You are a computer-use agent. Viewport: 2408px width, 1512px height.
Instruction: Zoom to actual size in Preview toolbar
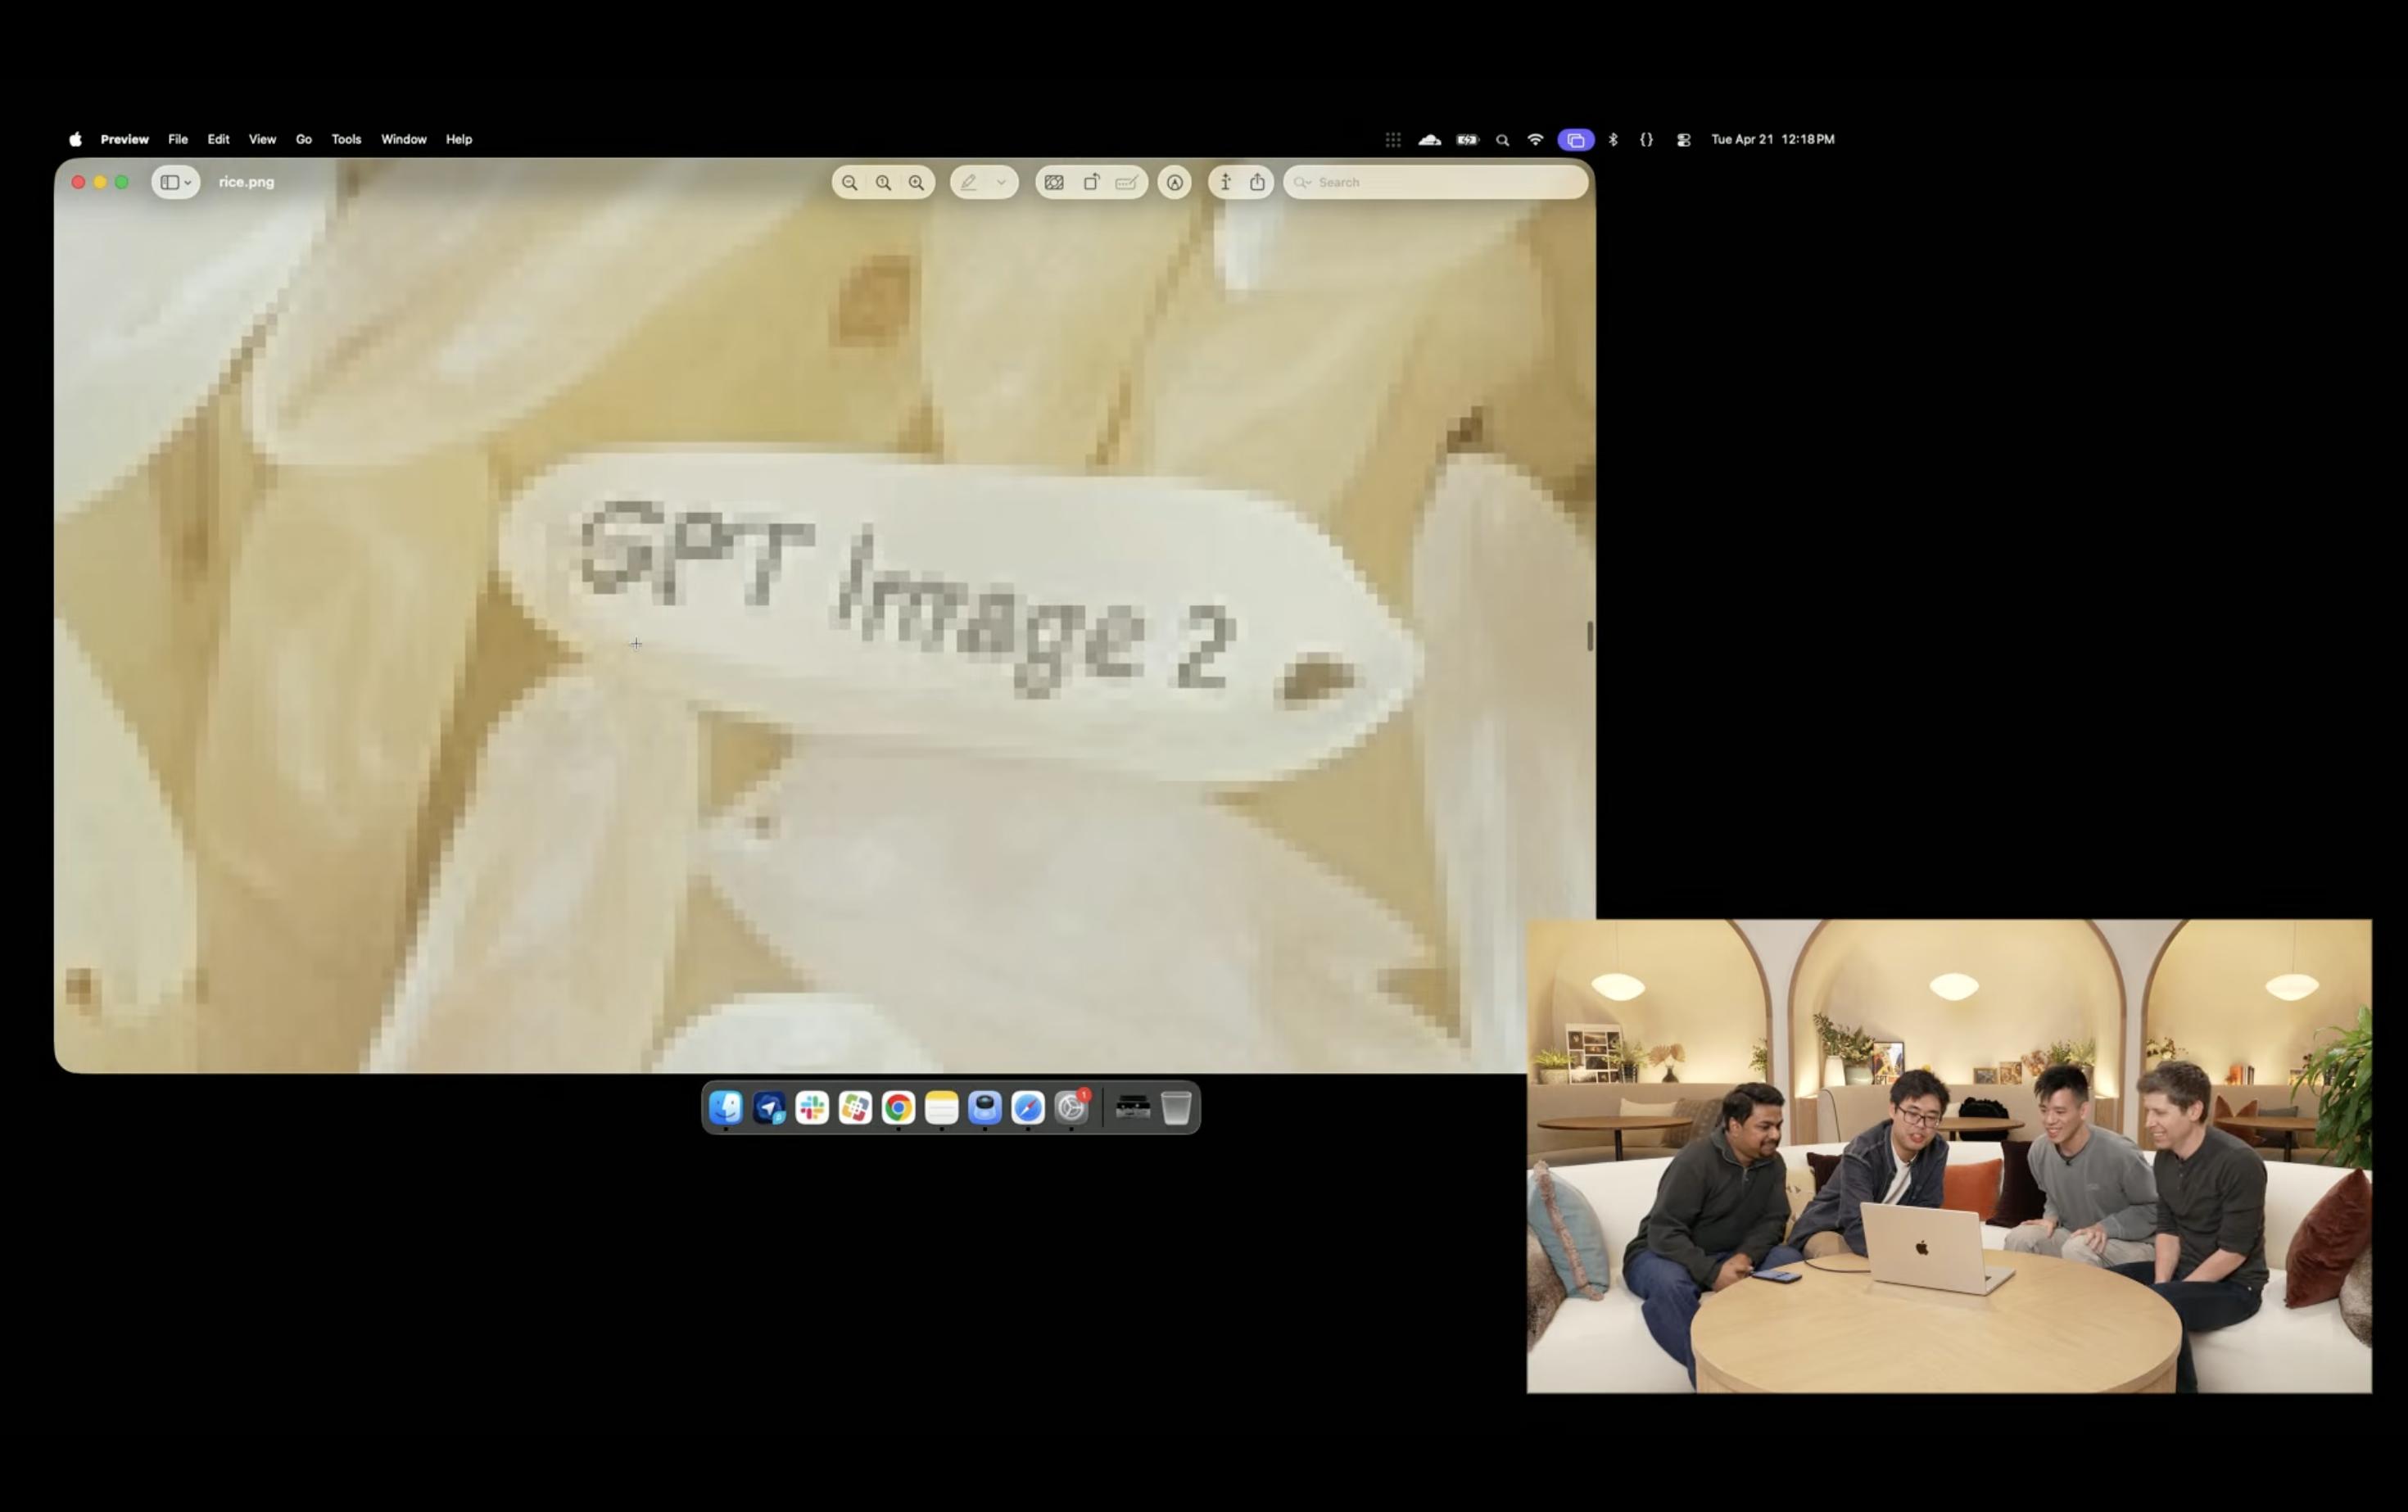[x=883, y=182]
